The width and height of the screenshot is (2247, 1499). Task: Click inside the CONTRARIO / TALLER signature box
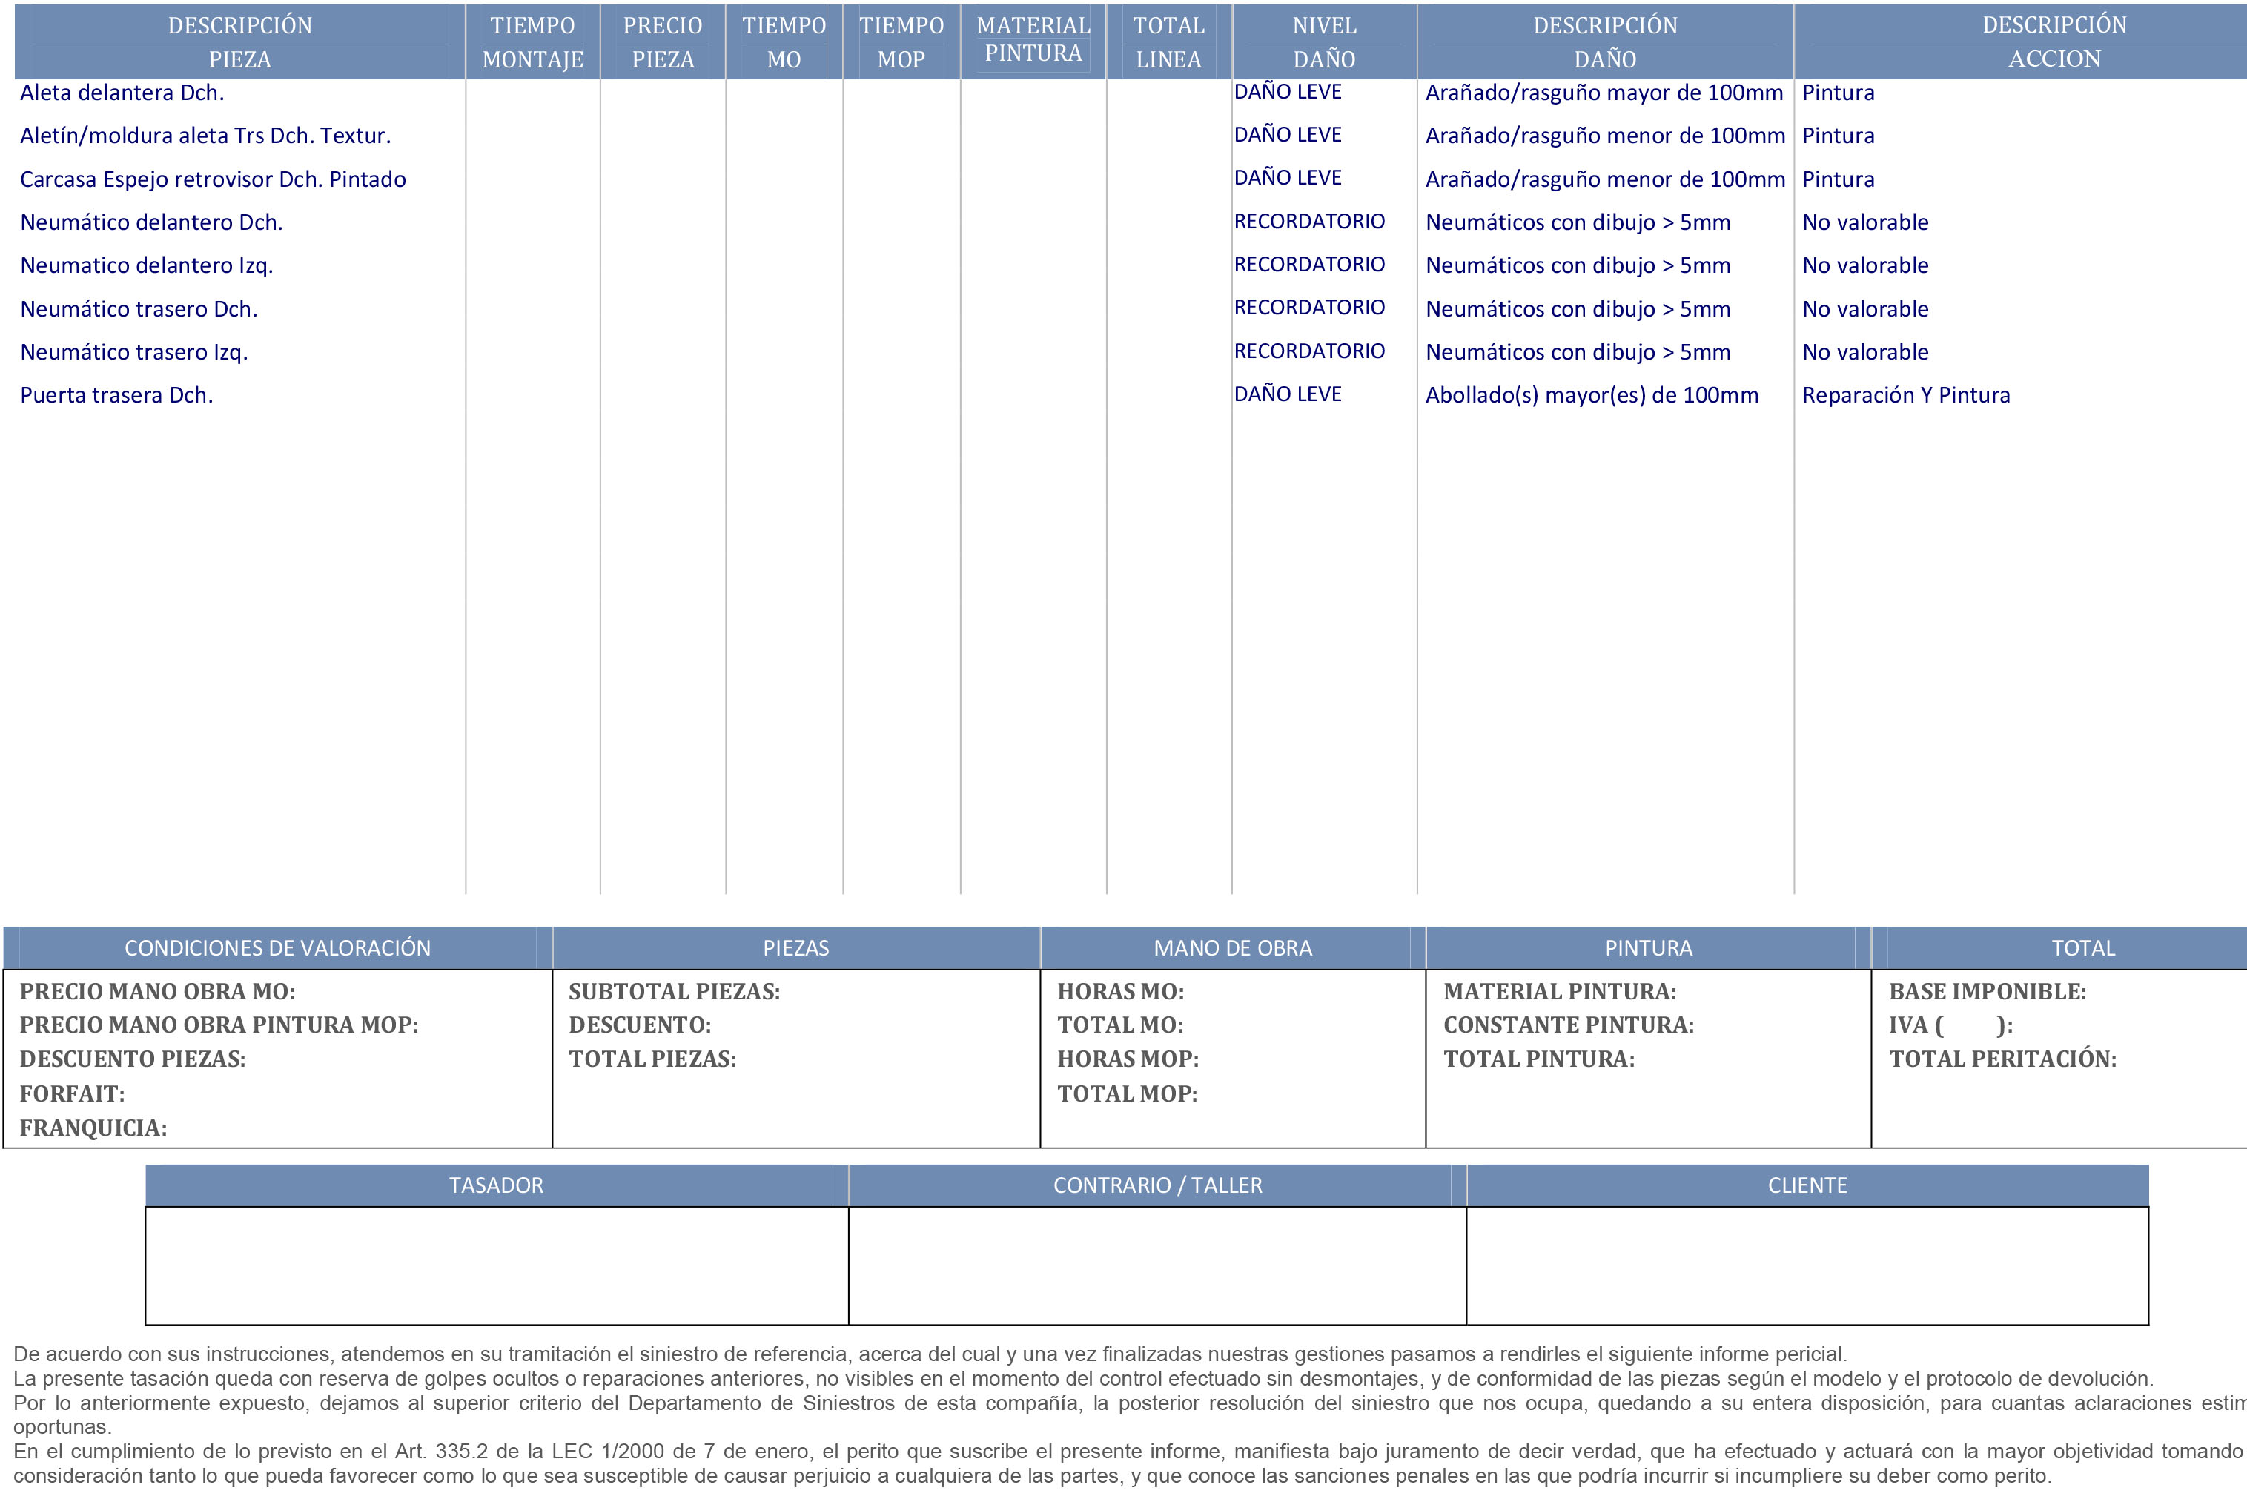click(x=1156, y=1265)
